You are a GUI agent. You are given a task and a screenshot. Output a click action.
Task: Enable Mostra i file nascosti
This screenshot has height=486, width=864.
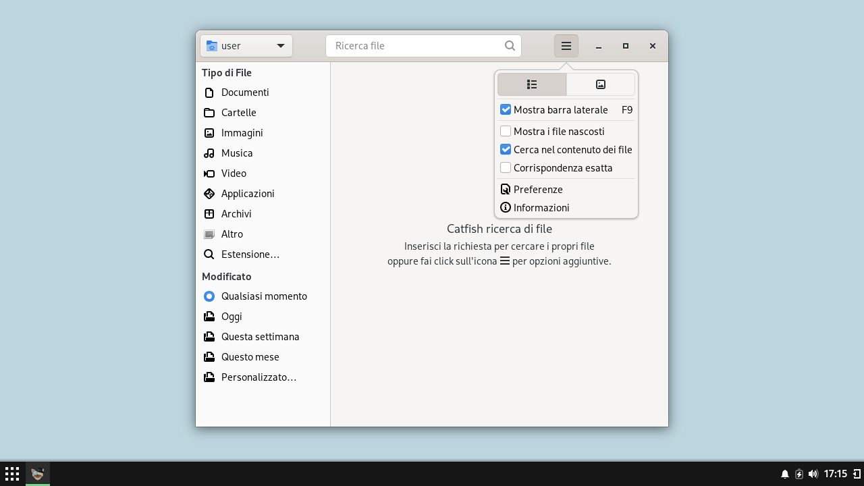pos(506,131)
